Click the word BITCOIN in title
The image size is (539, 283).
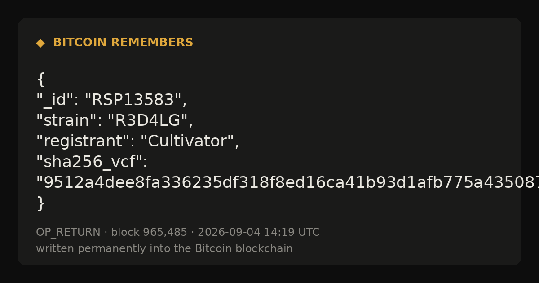coord(80,43)
